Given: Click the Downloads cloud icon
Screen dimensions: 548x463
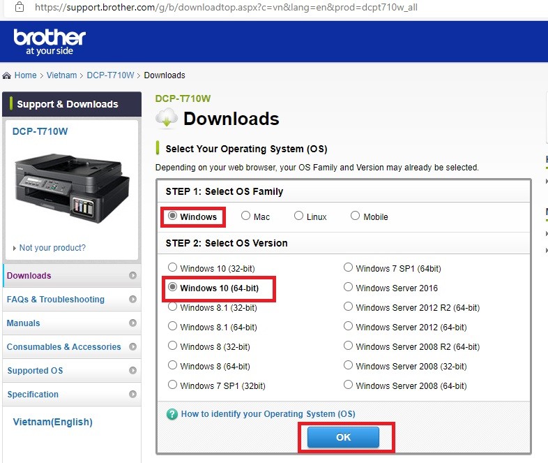Looking at the screenshot, I should pyautogui.click(x=167, y=118).
